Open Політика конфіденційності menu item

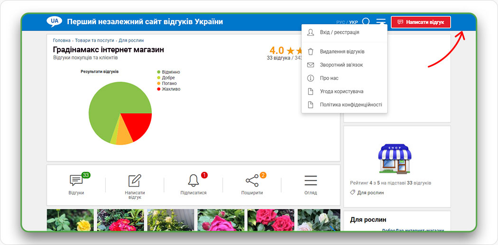point(350,104)
